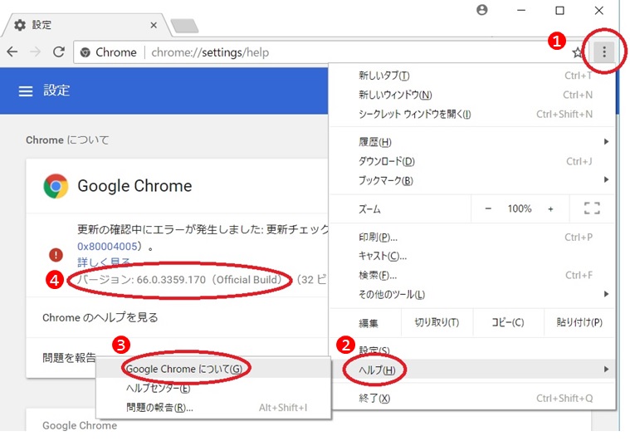This screenshot has width=630, height=441.
Task: Click the browser back arrow
Action: (x=12, y=51)
